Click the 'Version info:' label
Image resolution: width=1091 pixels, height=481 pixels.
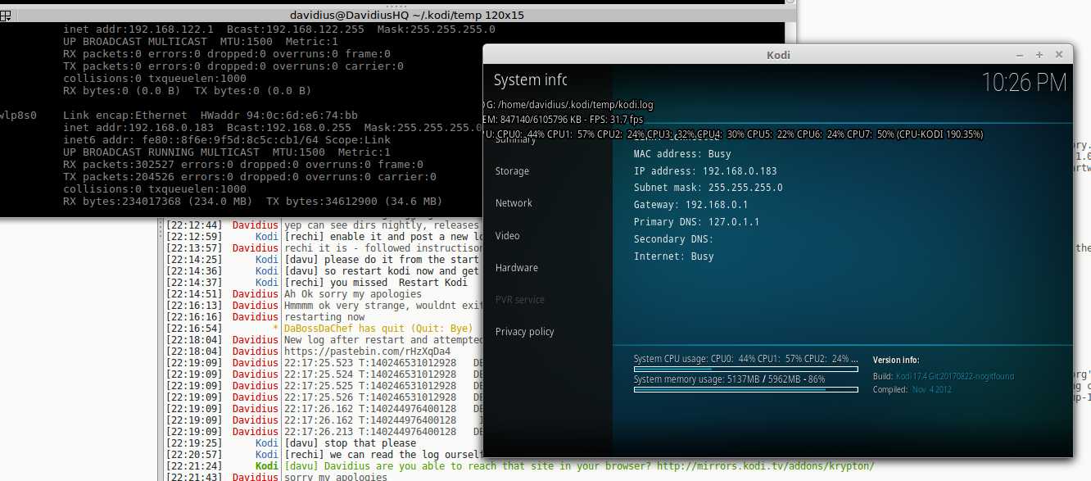[896, 360]
